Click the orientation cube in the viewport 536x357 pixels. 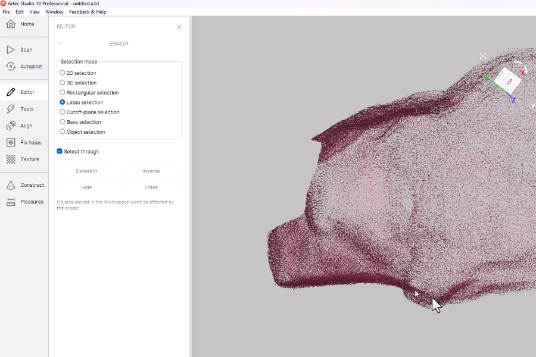coord(508,80)
